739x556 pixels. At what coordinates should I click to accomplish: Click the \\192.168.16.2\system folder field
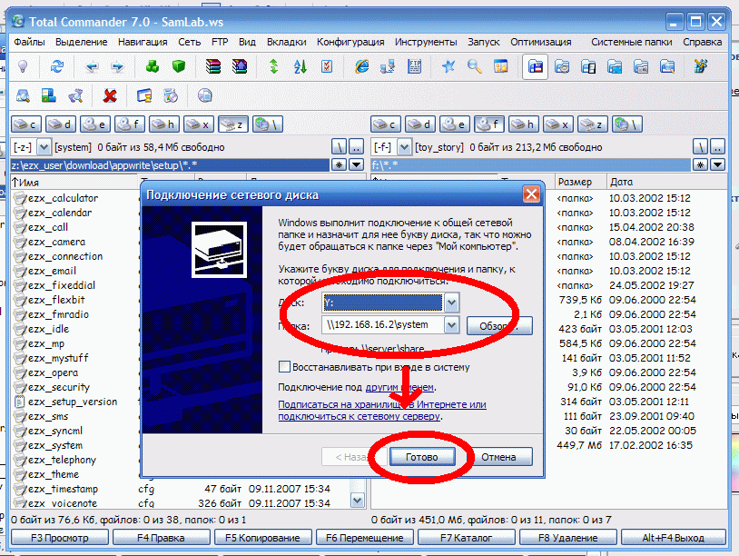383,325
